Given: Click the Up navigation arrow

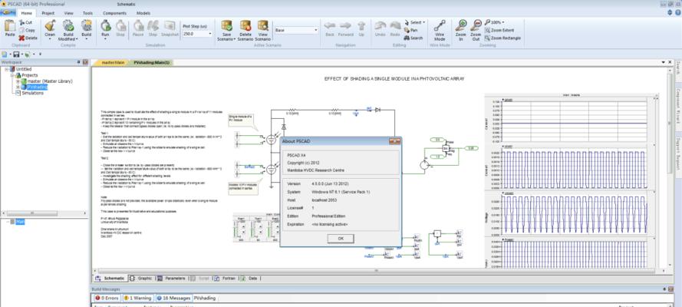Looking at the screenshot, I should (361, 25).
